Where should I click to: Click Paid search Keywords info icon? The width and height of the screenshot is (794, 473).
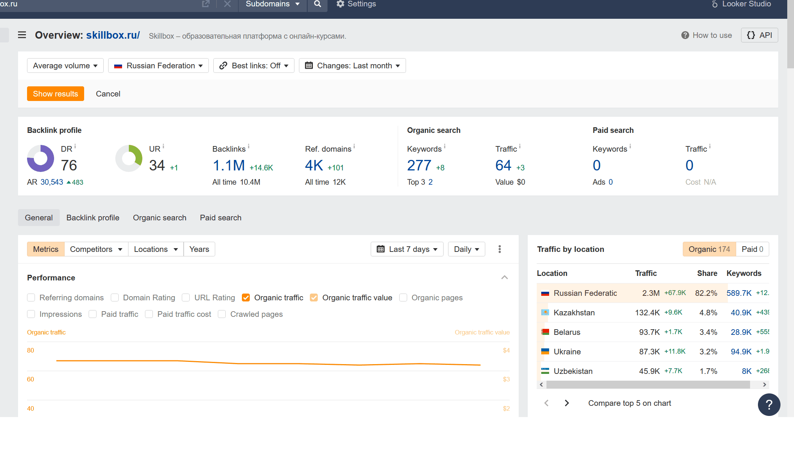tap(630, 146)
